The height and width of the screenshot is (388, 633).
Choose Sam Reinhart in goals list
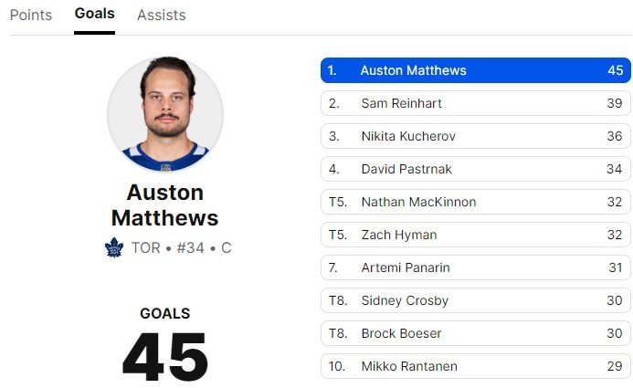[x=475, y=103]
